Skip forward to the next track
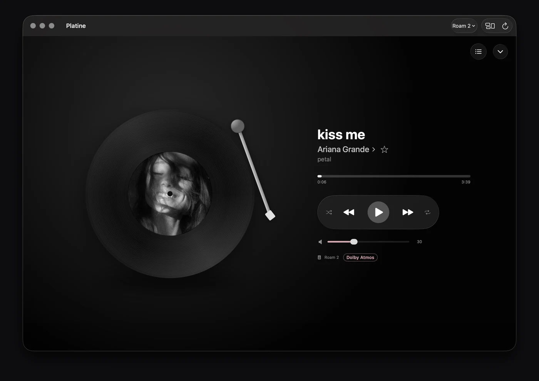This screenshot has height=381, width=539. 408,212
